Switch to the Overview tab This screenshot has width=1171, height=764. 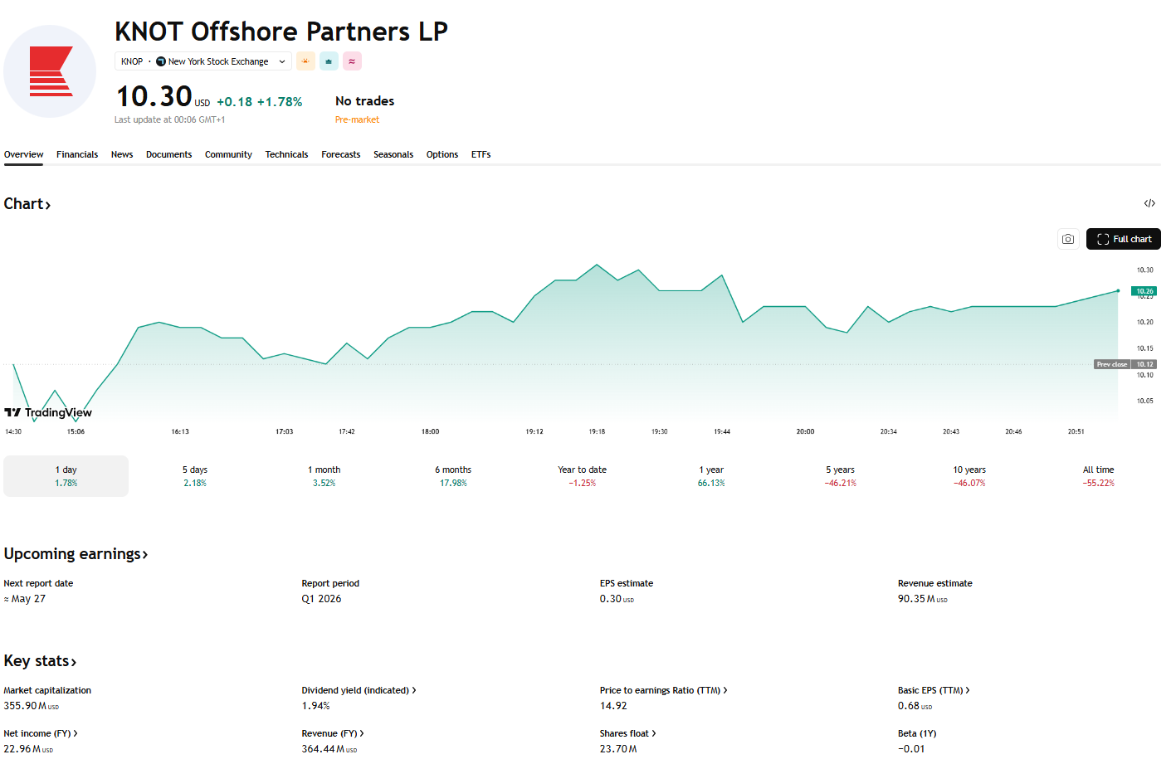[23, 154]
